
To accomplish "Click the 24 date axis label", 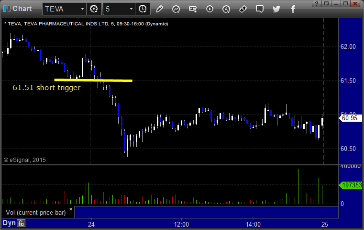I will pyautogui.click(x=91, y=224).
